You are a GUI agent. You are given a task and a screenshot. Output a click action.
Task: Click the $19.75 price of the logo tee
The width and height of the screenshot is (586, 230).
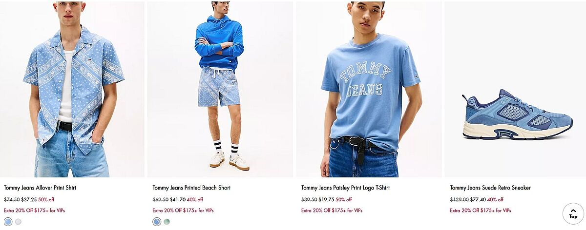click(x=326, y=199)
